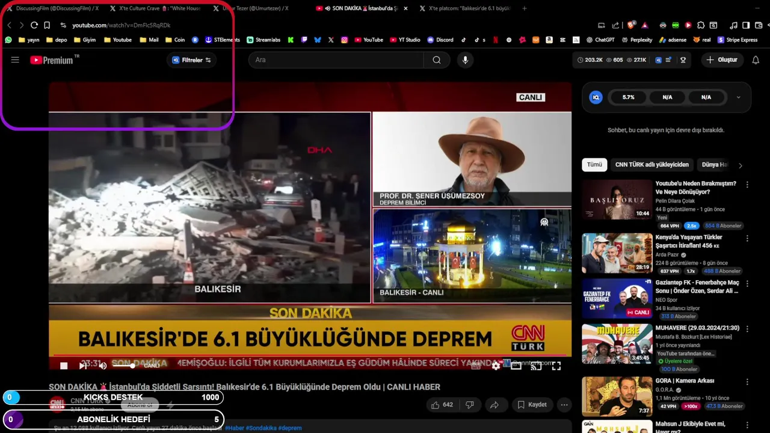Image resolution: width=770 pixels, height=433 pixels.
Task: Enter fullscreen in the video player
Action: [x=556, y=365]
